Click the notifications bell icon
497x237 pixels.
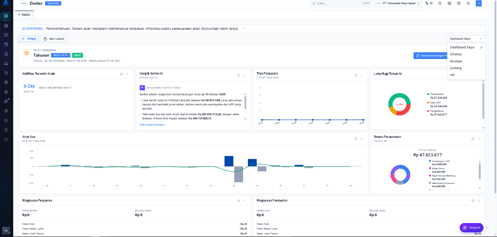440,3
